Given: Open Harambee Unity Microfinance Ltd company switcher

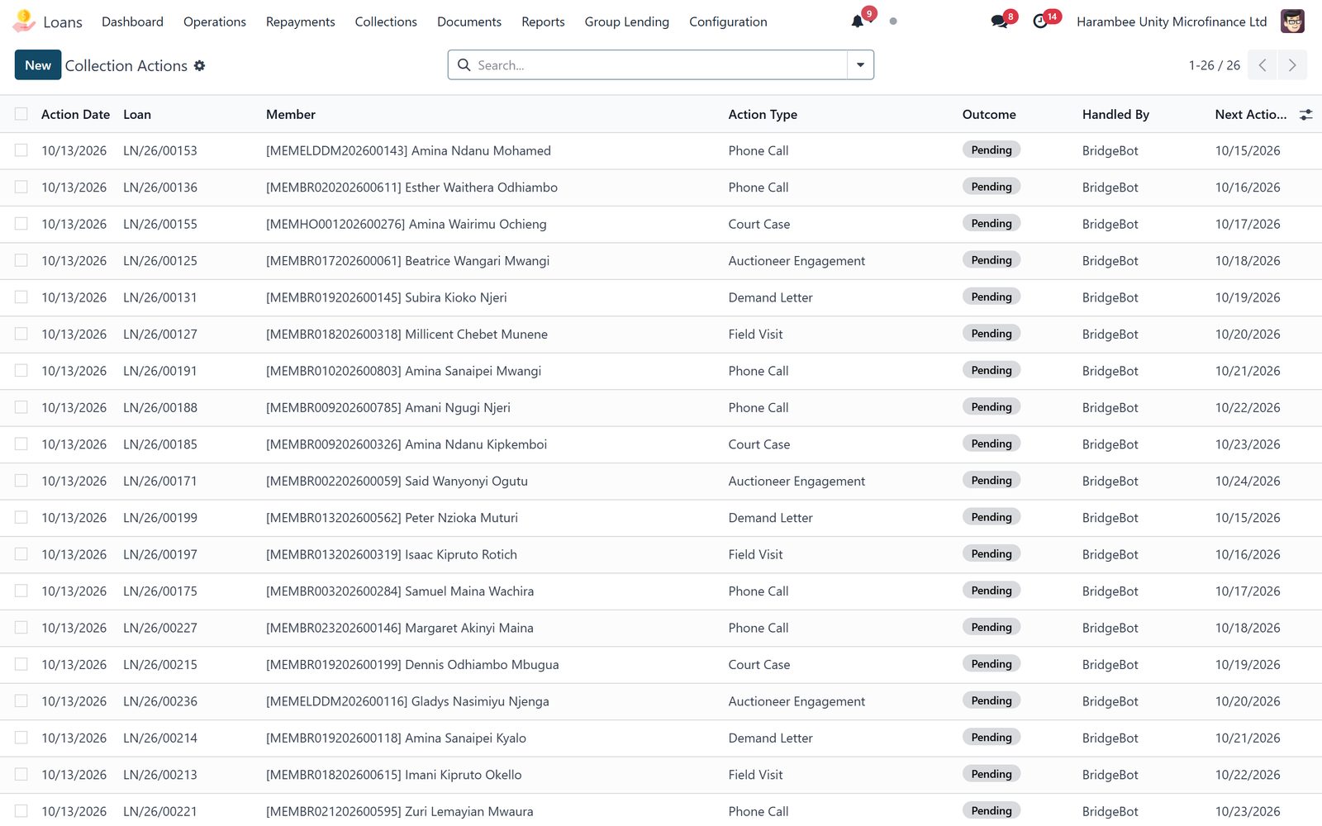Looking at the screenshot, I should (1171, 21).
